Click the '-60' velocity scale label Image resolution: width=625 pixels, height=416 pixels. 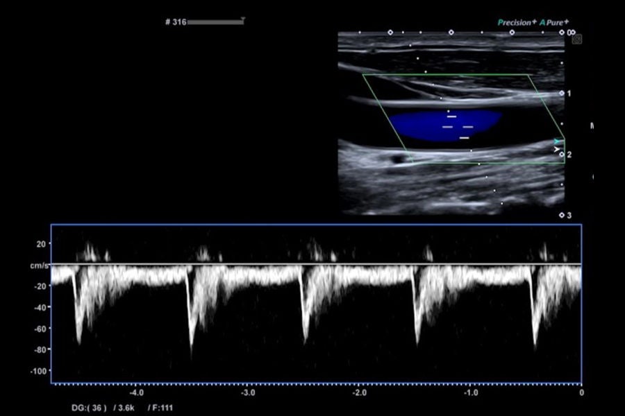40,329
